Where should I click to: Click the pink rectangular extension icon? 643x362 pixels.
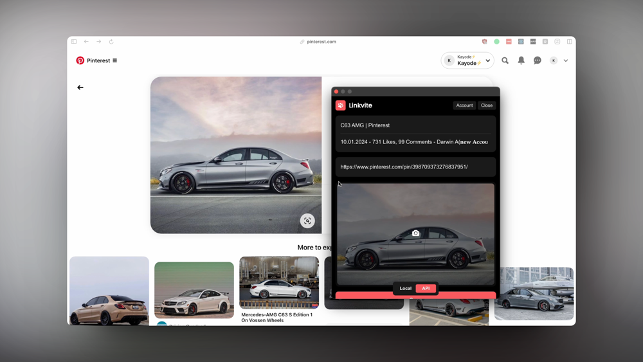click(509, 41)
